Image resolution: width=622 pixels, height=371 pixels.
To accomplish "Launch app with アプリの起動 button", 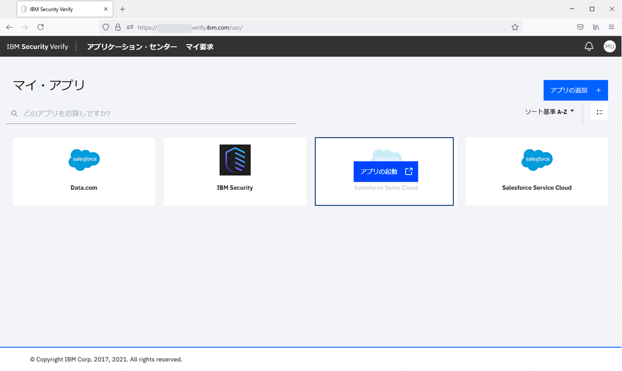I will pos(386,172).
